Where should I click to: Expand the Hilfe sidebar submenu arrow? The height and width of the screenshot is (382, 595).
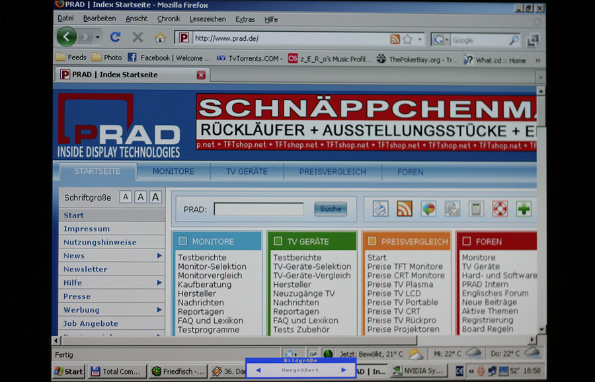point(159,283)
